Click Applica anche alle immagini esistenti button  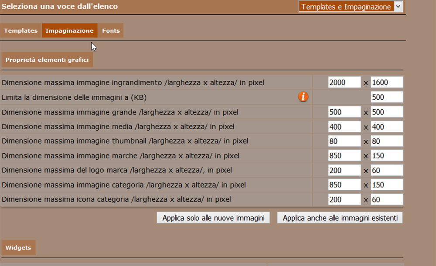(x=340, y=218)
